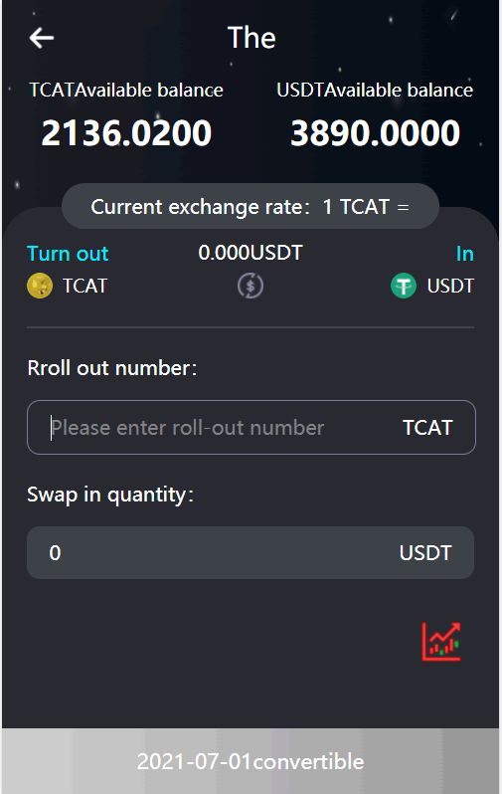Select the Turn out label
The width and height of the screenshot is (502, 794).
(x=68, y=253)
